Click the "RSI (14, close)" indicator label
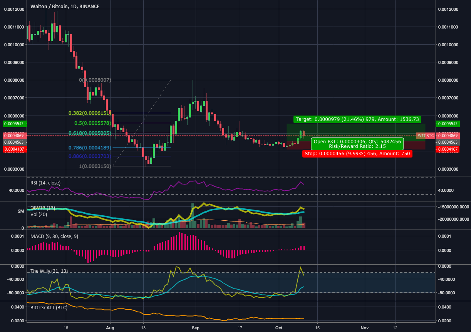Screen dimensions: 471x332 [45, 183]
